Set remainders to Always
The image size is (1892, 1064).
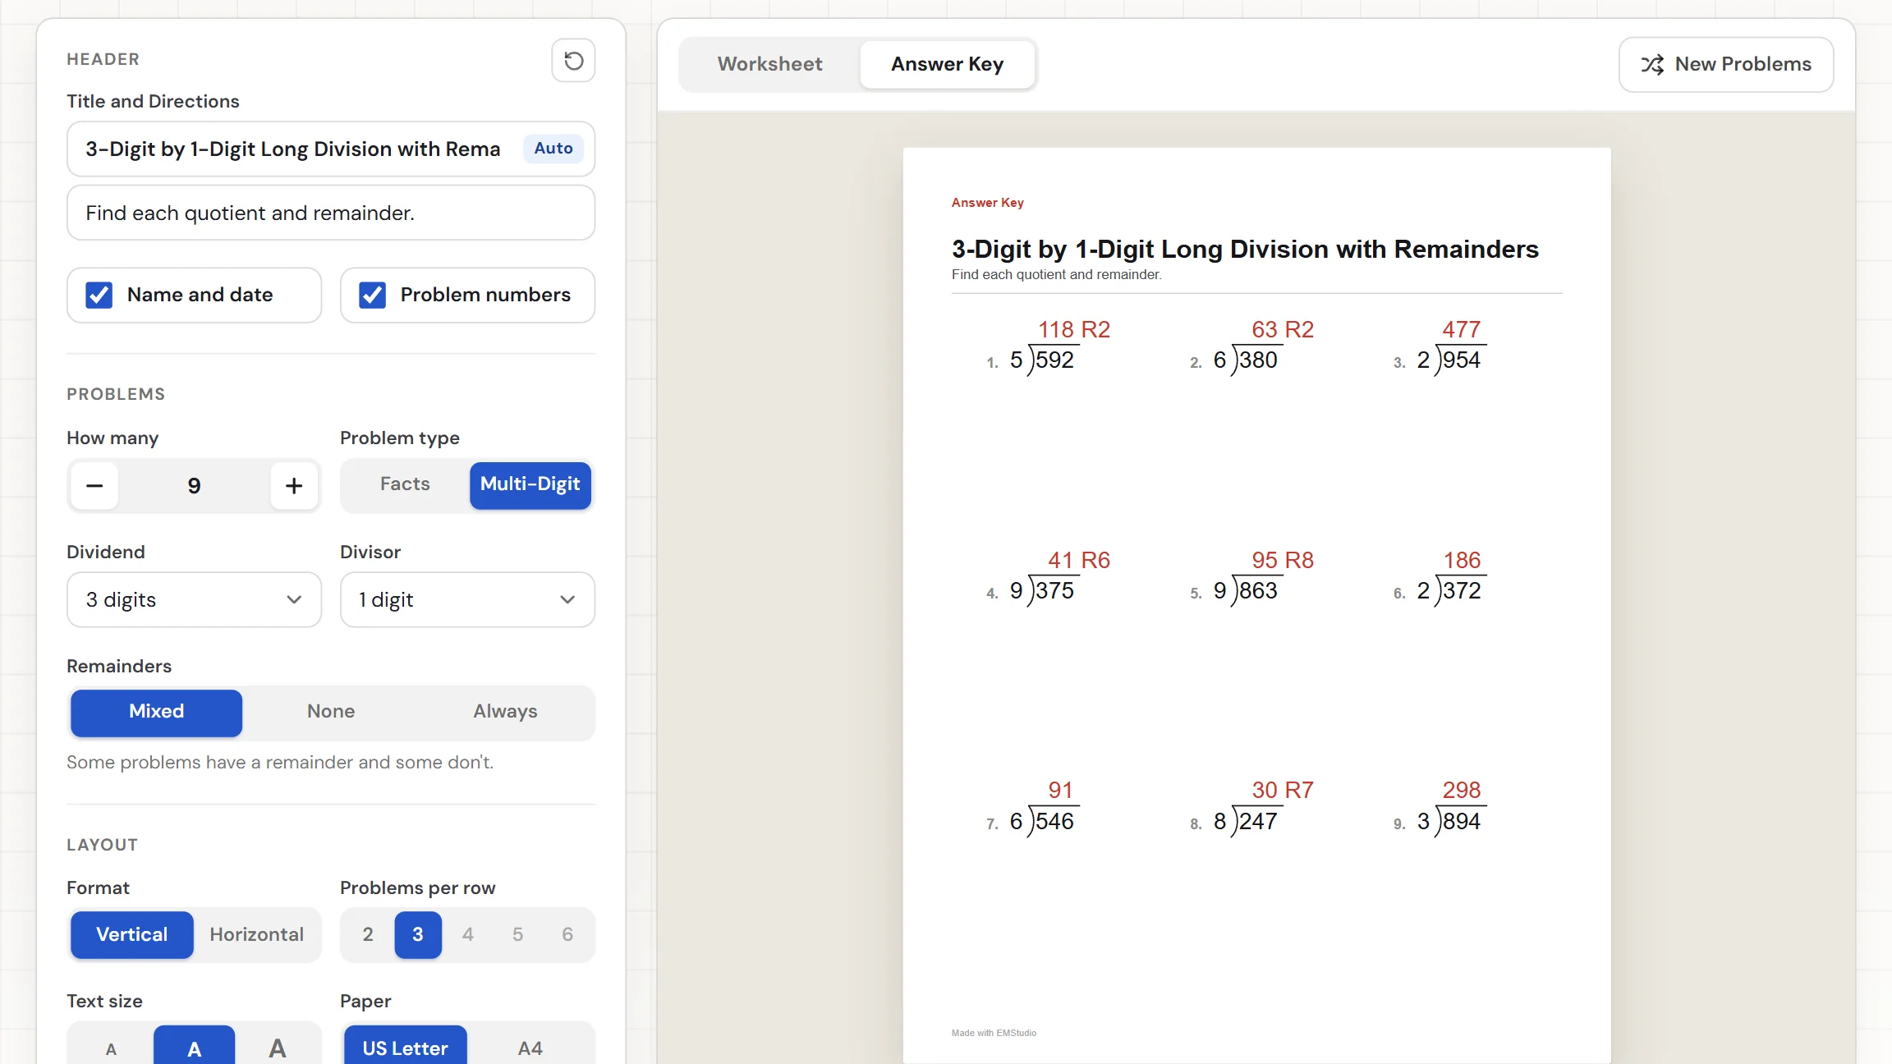coord(505,712)
